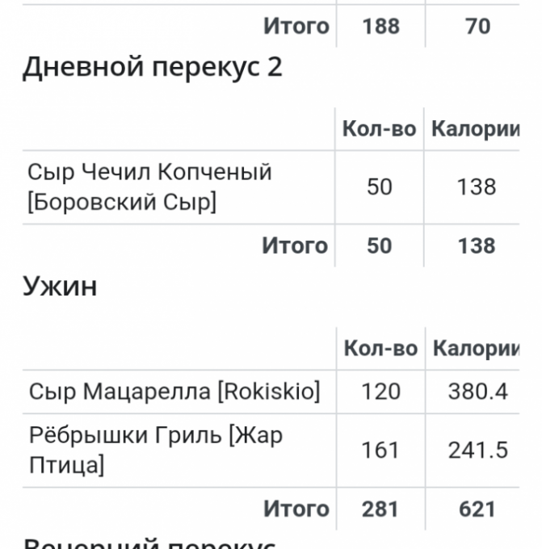Select the Ужин total quantity value 281

coord(380,509)
